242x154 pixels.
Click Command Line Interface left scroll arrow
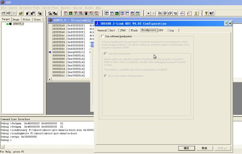[x=3, y=147]
